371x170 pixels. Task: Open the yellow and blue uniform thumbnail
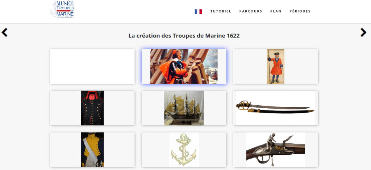92,149
